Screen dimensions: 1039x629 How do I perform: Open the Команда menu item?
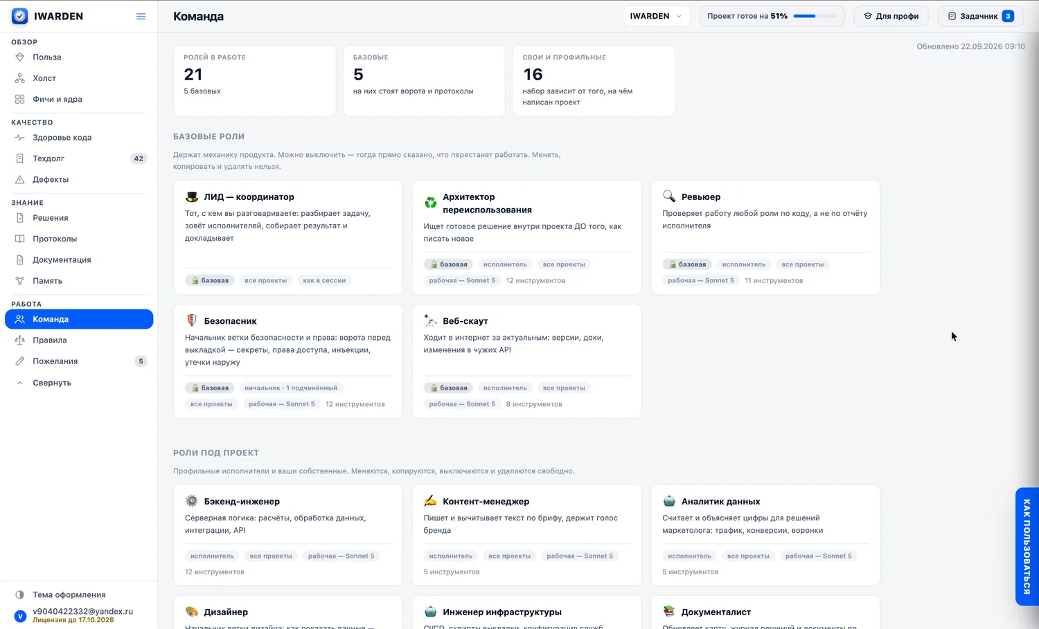pos(79,319)
